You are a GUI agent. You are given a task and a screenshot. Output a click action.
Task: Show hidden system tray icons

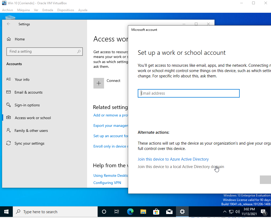(225, 212)
